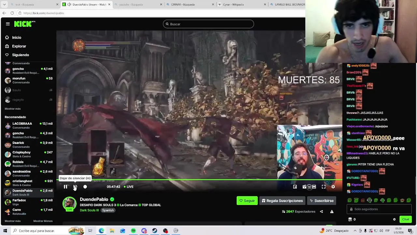Toggle mini player mode icon

tap(295, 187)
